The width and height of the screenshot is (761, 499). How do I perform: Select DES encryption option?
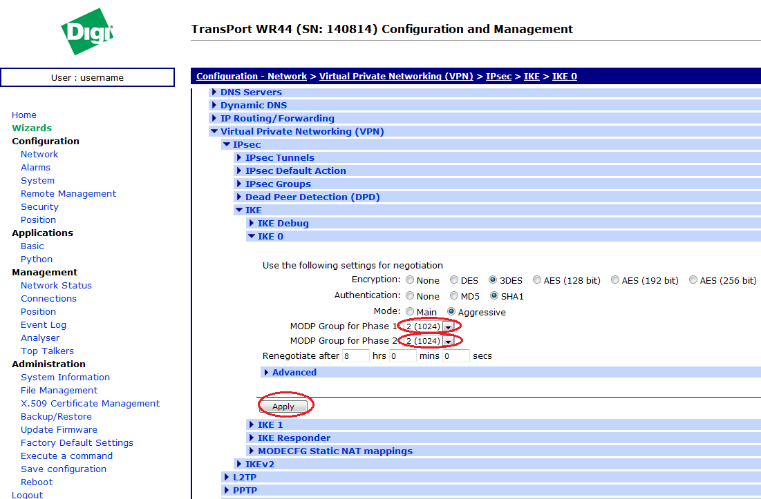[454, 280]
